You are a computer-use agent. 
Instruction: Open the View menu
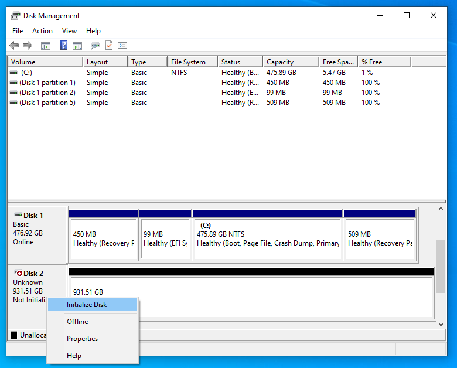click(x=69, y=31)
